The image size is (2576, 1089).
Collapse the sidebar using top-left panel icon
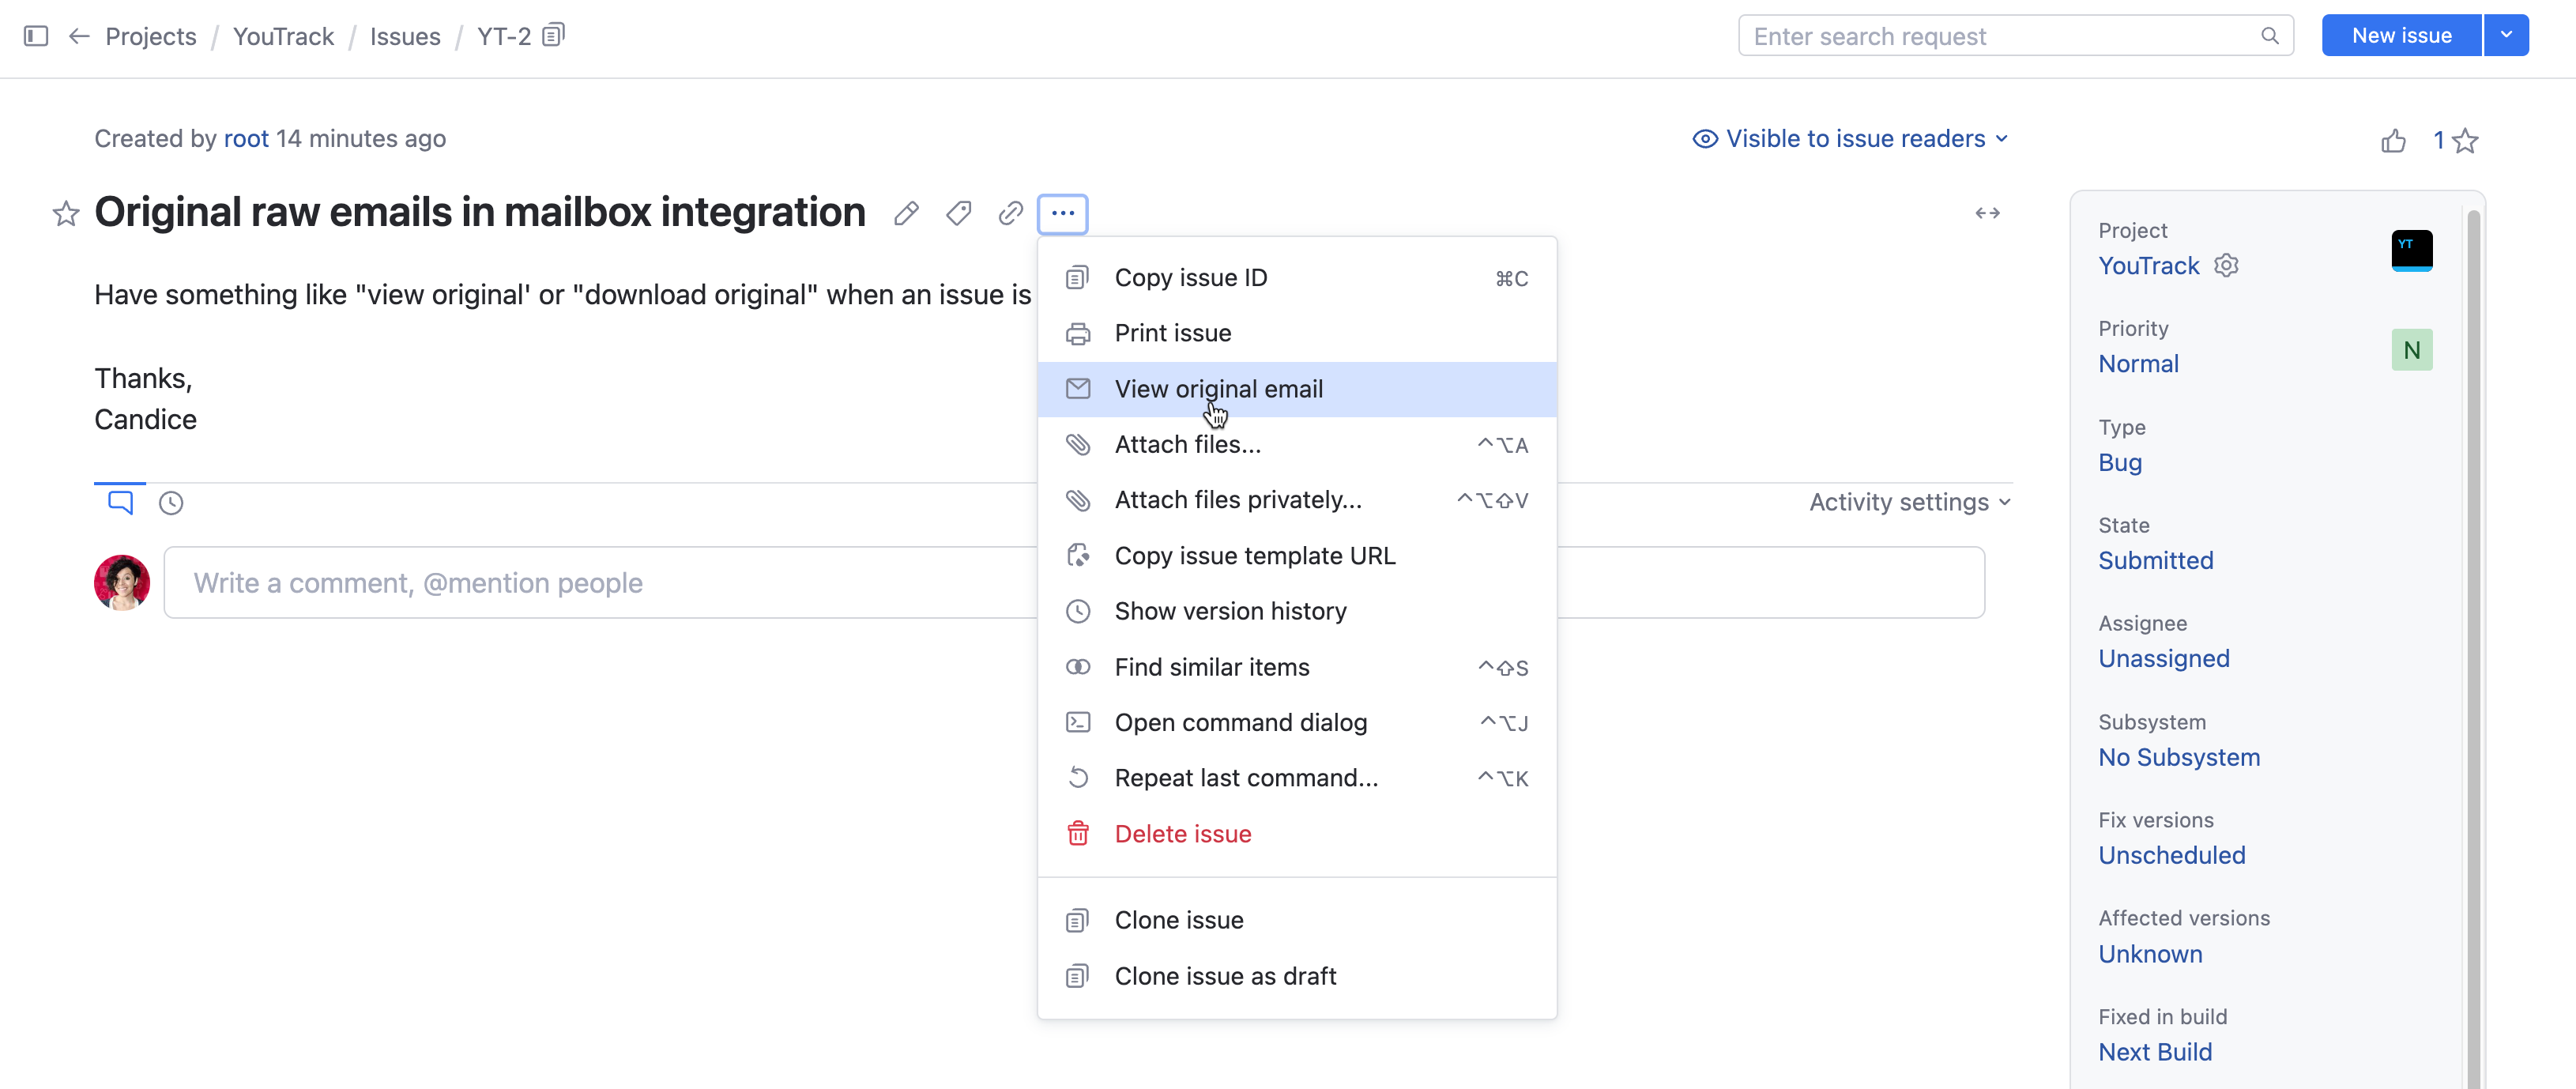pos(36,36)
